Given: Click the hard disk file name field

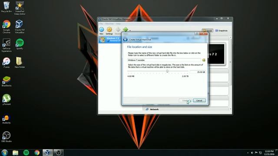Looking at the screenshot, I should point(164,60).
